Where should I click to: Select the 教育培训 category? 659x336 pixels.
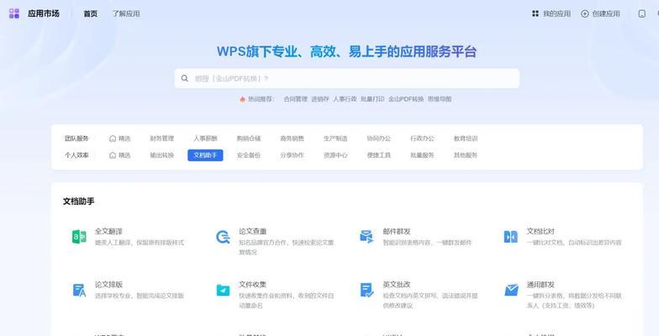466,139
